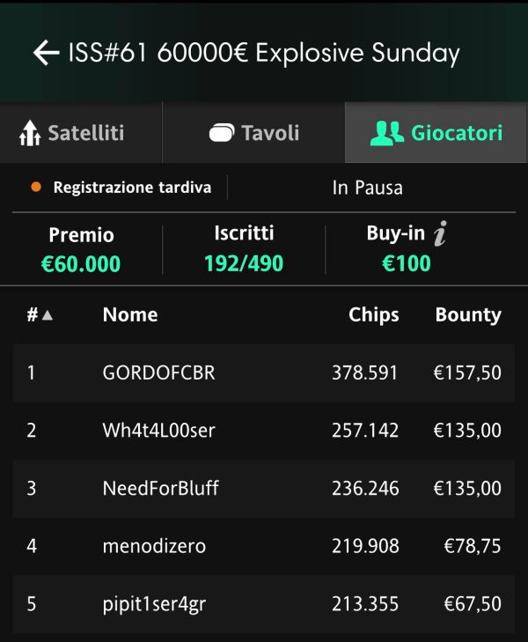Image resolution: width=528 pixels, height=642 pixels.
Task: Open Buy-in info icon
Action: (440, 233)
